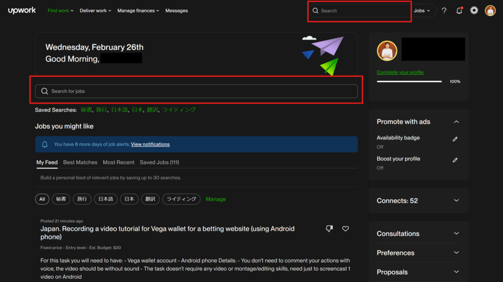Expand the Proposals section

tap(456, 272)
